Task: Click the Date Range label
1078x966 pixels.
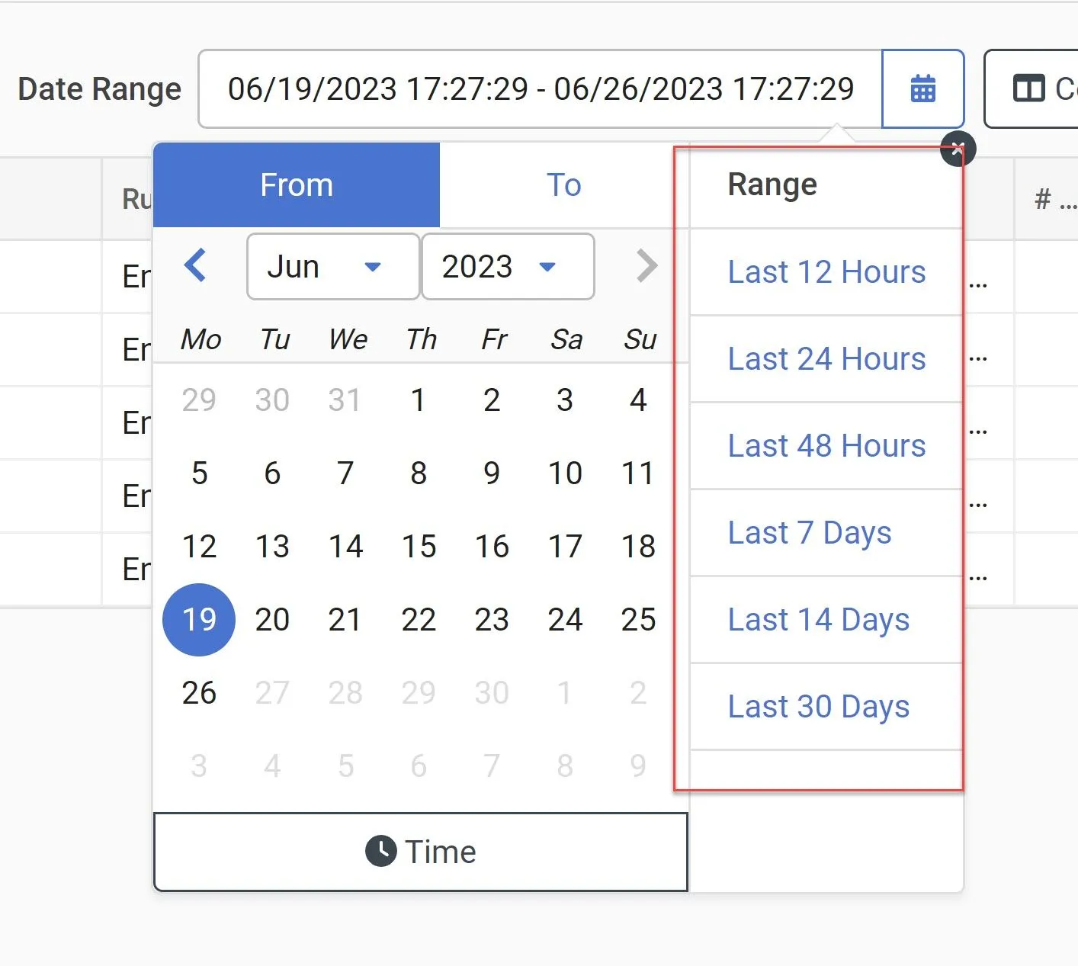Action: coord(100,89)
